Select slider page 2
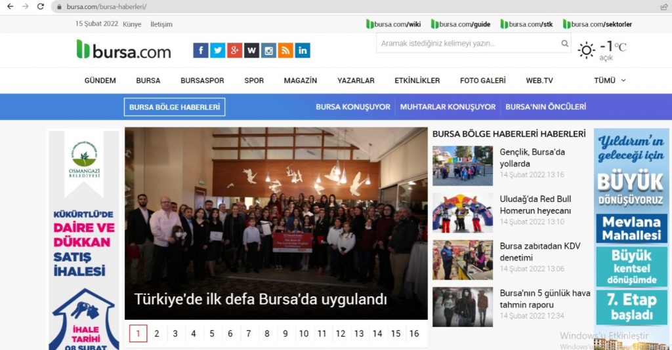This screenshot has width=672, height=350. pos(157,334)
